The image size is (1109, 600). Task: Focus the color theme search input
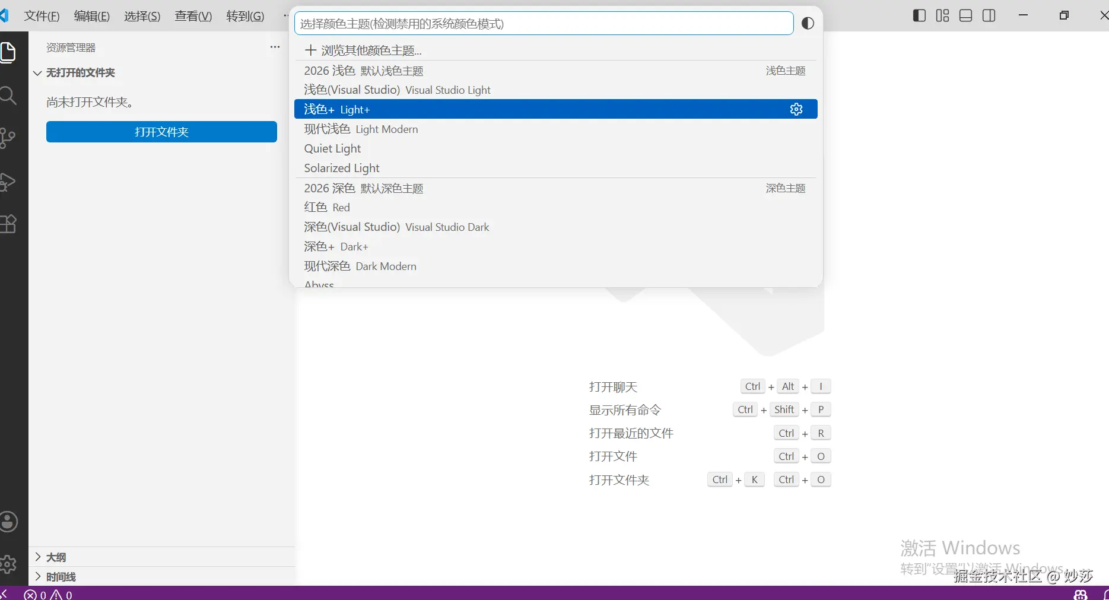click(544, 24)
